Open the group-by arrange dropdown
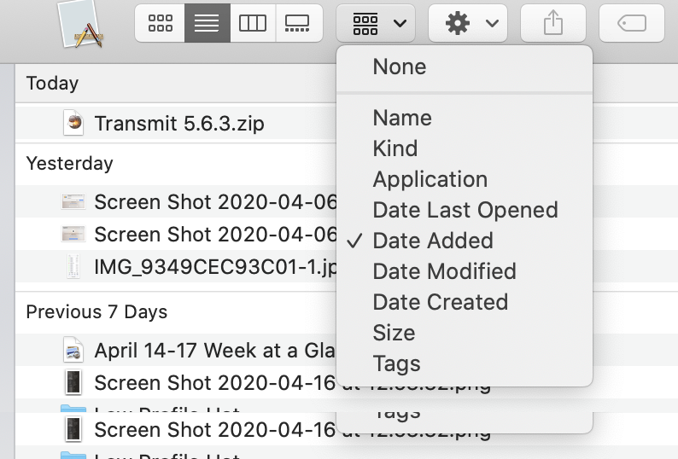Image resolution: width=678 pixels, height=459 pixels. tap(376, 23)
